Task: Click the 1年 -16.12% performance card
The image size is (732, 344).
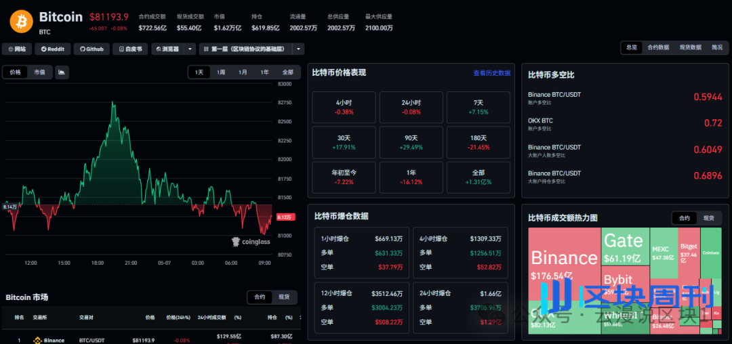Action: (x=411, y=177)
